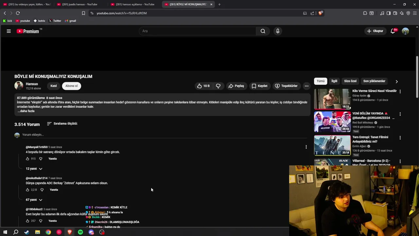This screenshot has width=419, height=236.
Task: Select the Tümü filter chip
Action: click(x=320, y=81)
